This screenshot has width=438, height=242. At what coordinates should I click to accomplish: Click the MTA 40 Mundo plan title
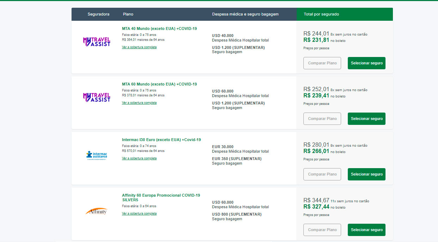[159, 28]
